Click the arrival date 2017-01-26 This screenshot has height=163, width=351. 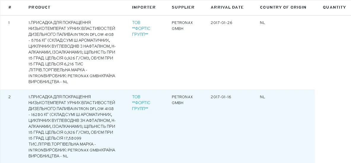[221, 23]
